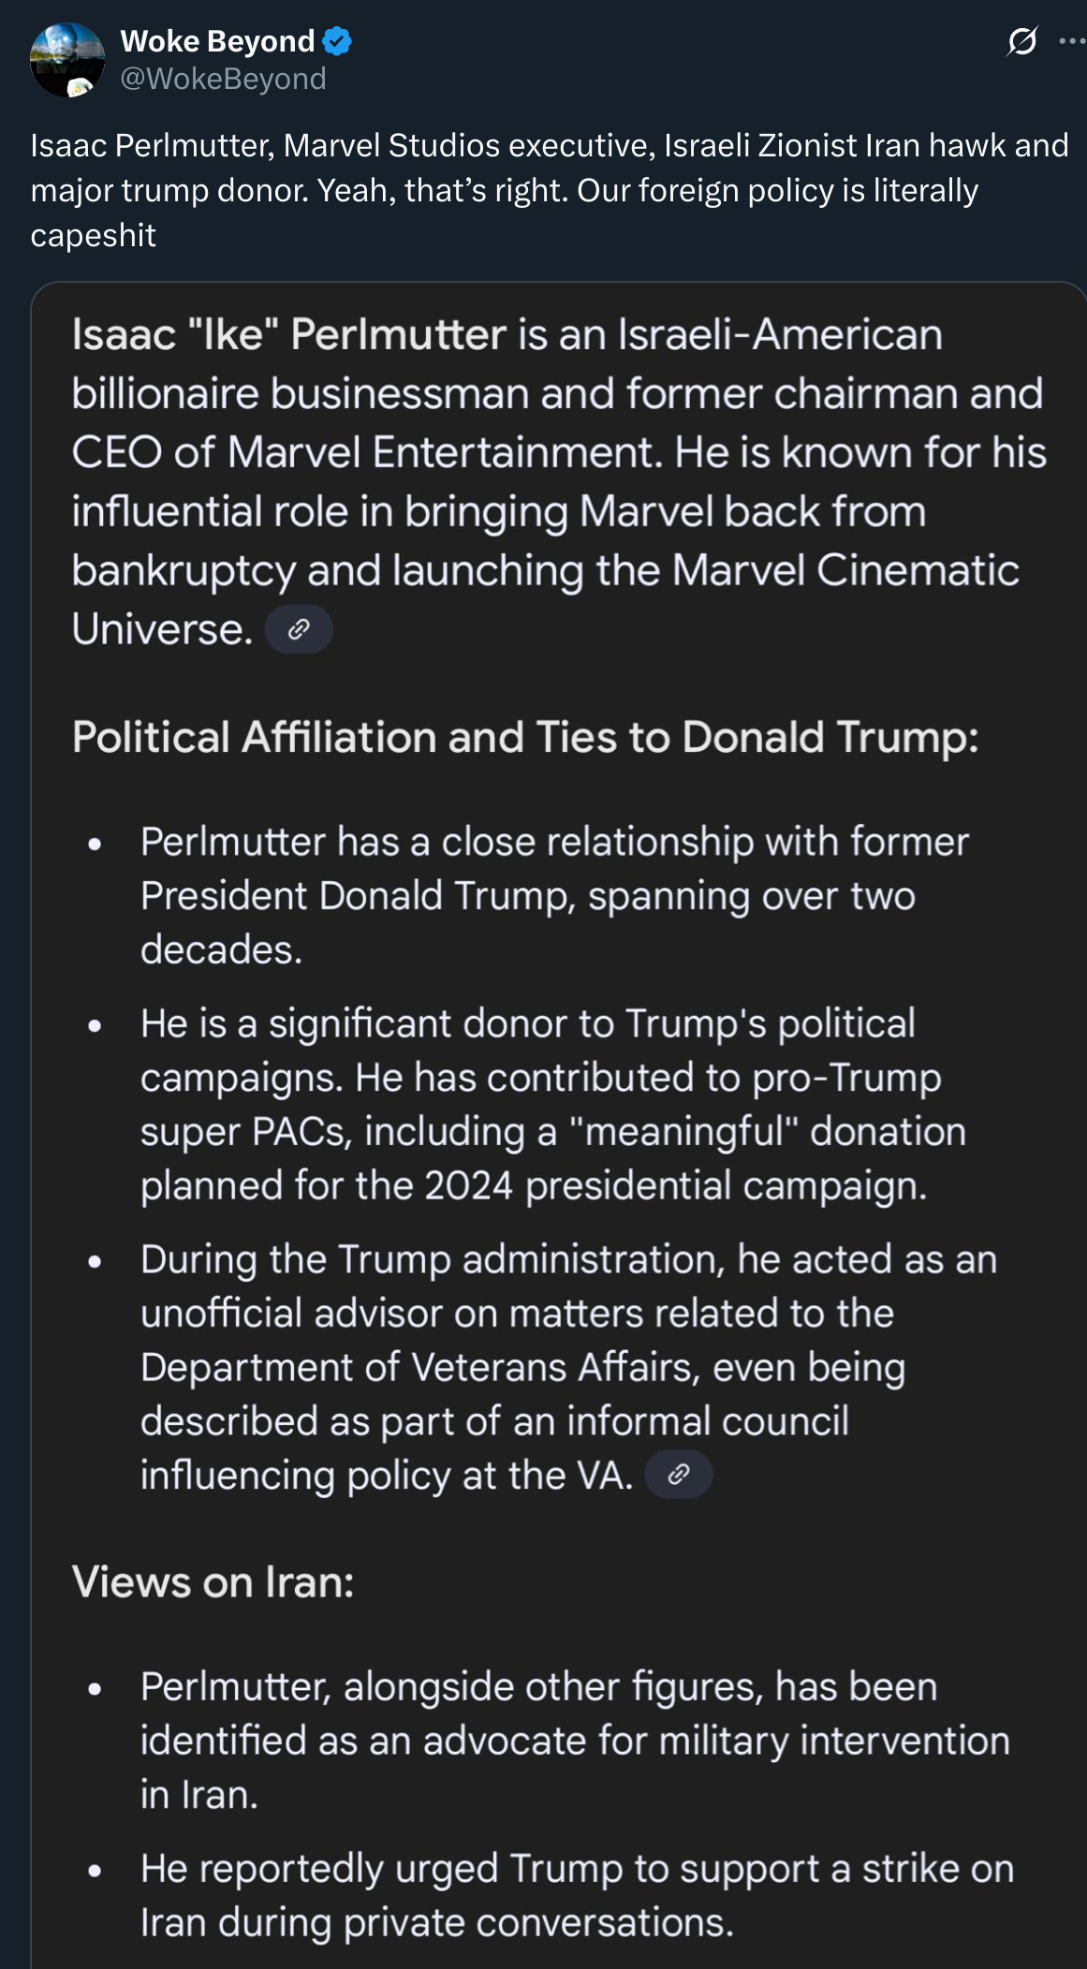Open the three-dot more options menu
This screenshot has height=1969, width=1087.
coord(1072,41)
